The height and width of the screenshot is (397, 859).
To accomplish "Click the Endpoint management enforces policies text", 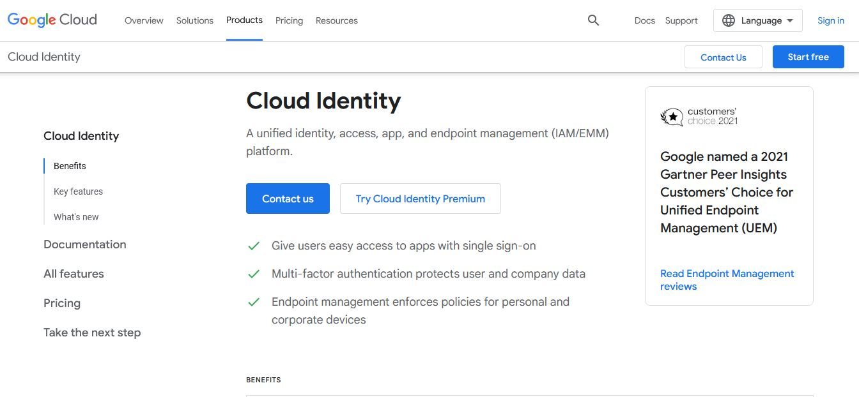I will 421,311.
